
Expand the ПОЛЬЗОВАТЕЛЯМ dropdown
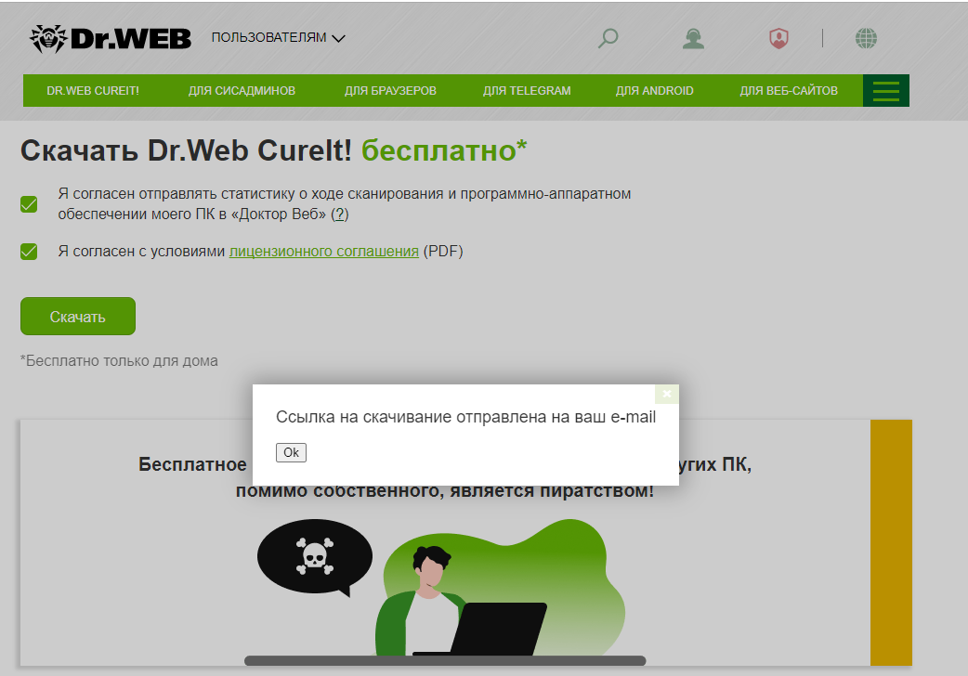pos(278,38)
